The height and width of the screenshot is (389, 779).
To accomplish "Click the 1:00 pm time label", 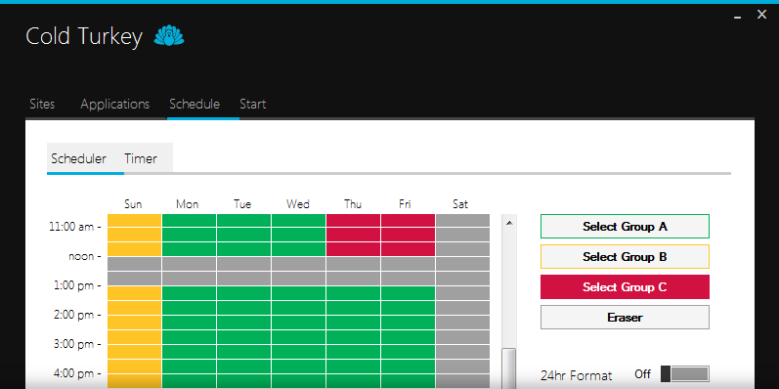I will pyautogui.click(x=73, y=285).
